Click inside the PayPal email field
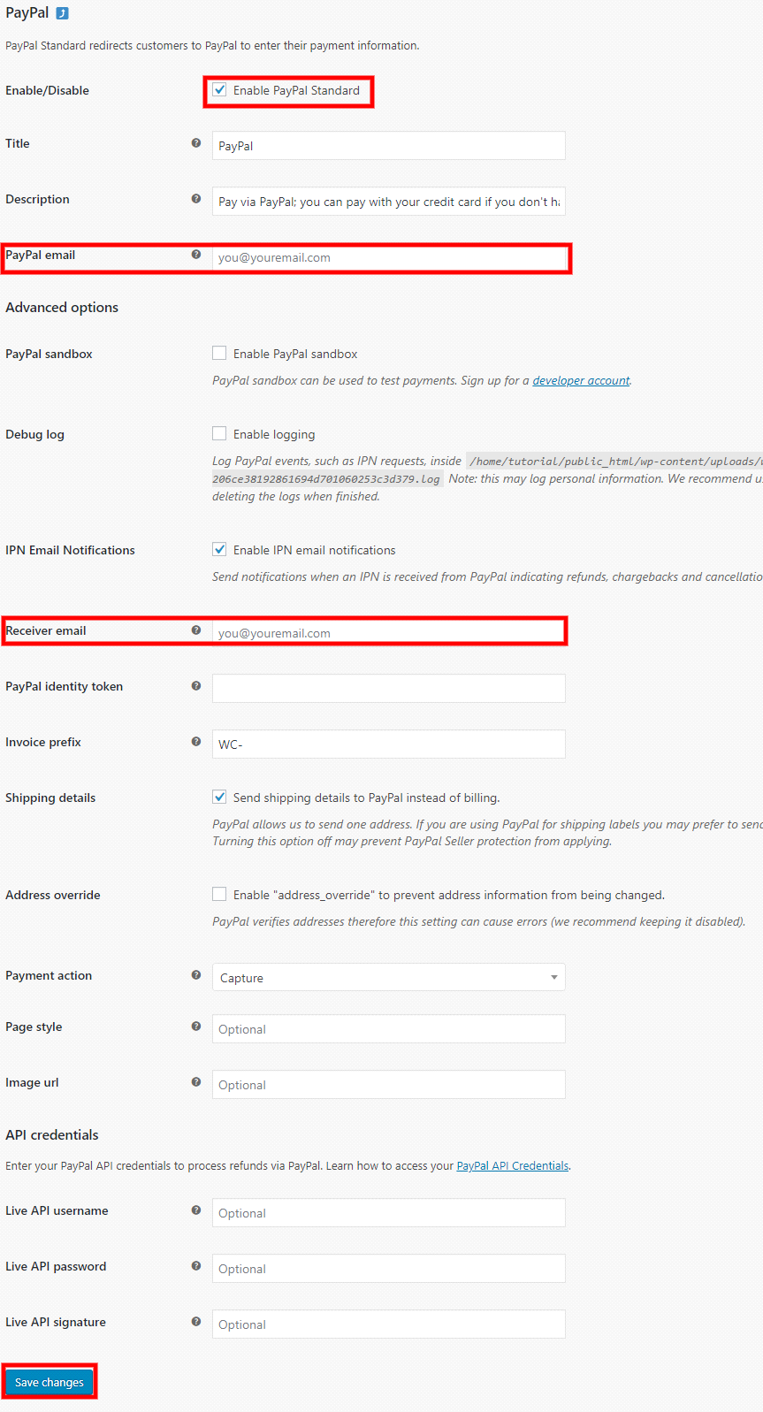 pos(388,257)
